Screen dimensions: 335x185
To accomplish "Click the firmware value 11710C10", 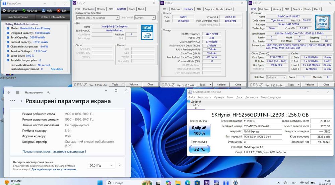I will pos(262,121).
